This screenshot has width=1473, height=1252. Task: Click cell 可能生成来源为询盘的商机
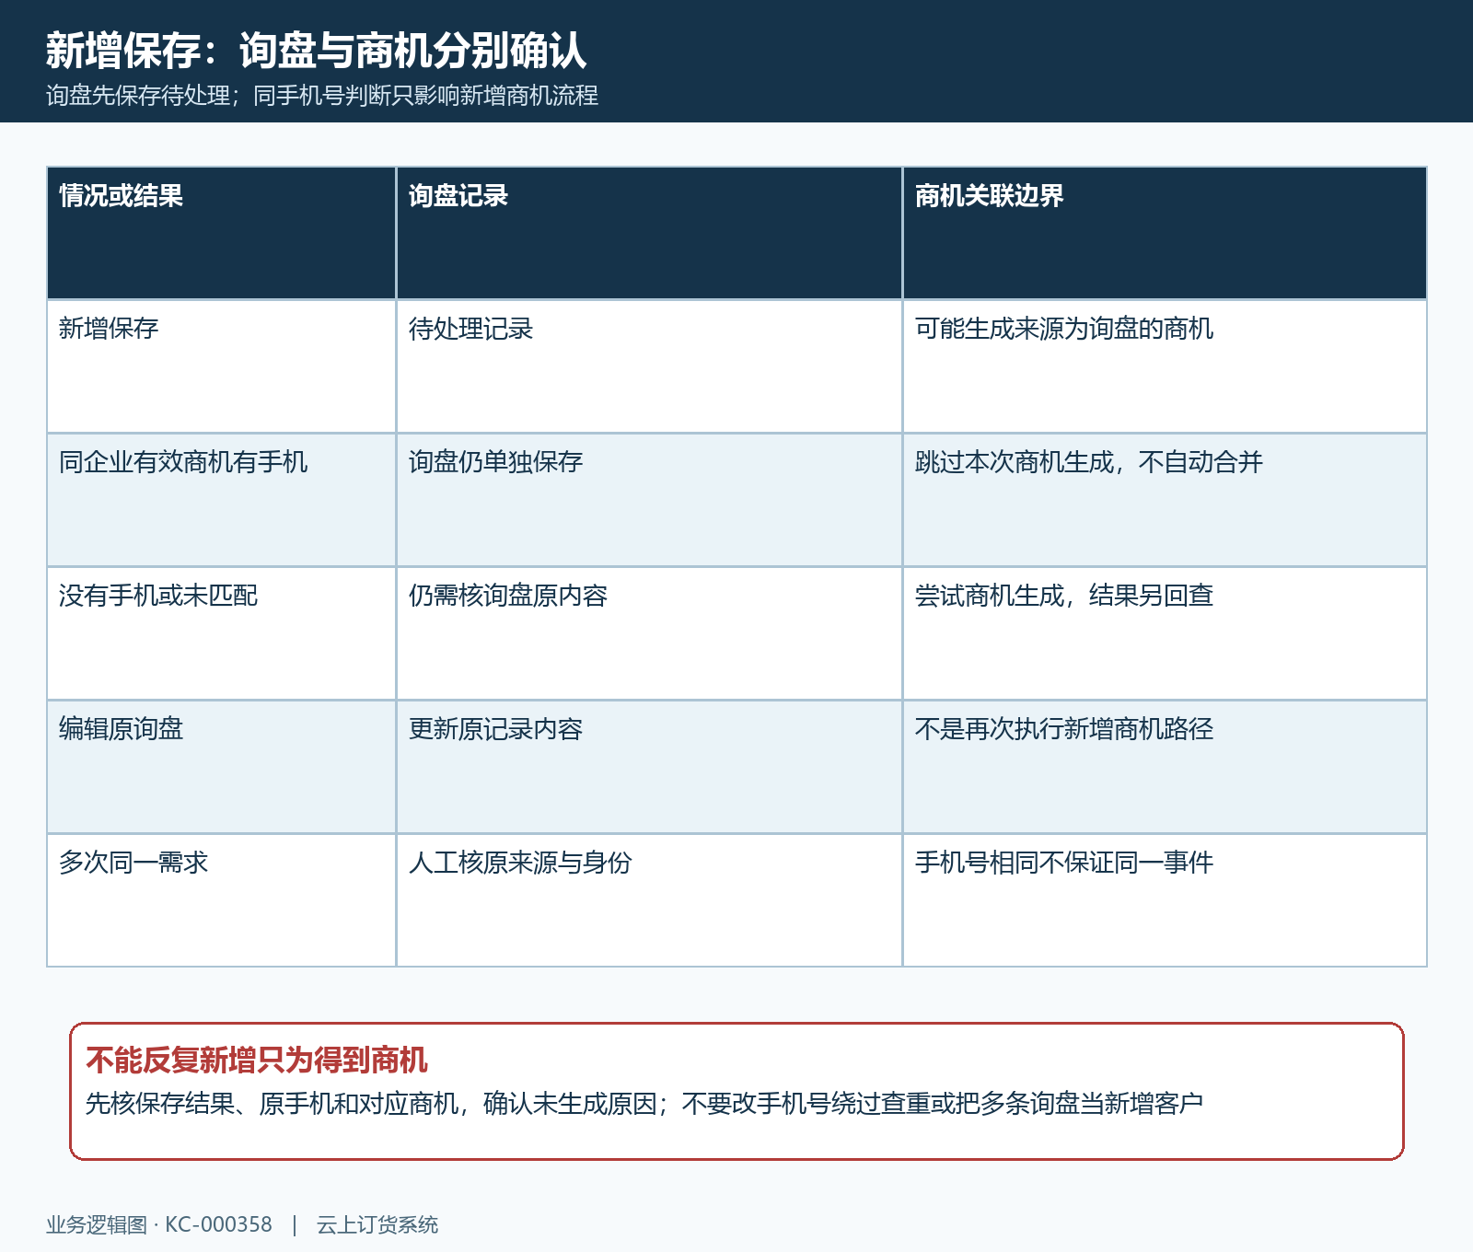(1165, 366)
